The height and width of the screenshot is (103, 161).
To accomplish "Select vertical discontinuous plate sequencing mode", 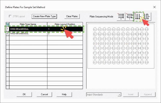I will pos(138,16).
